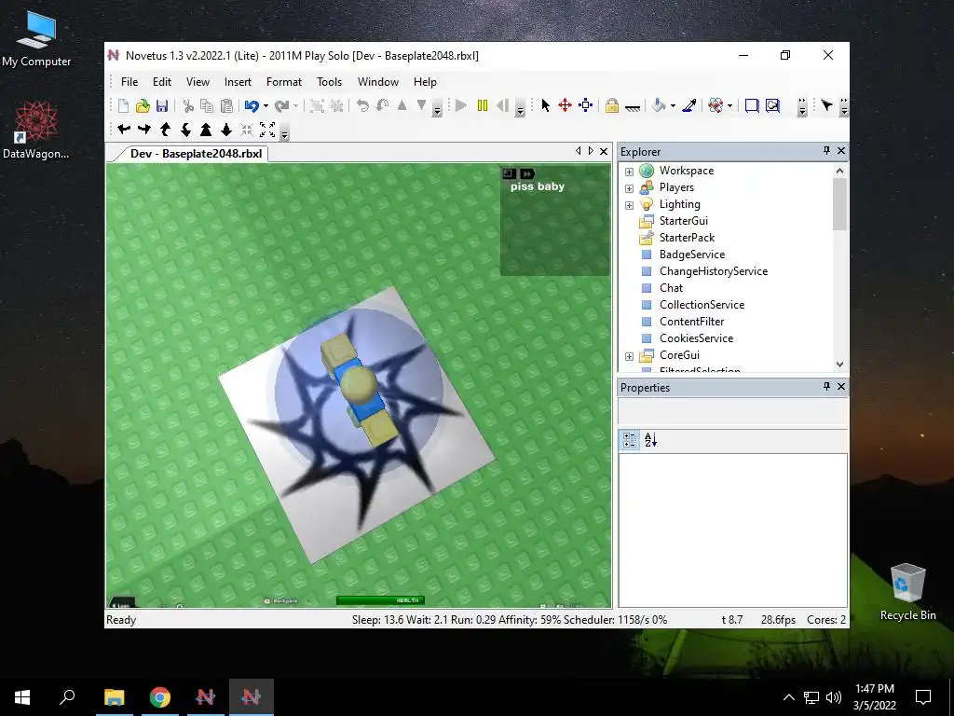The image size is (954, 716).
Task: Expand the Workspace node in Explorer
Action: (x=629, y=172)
